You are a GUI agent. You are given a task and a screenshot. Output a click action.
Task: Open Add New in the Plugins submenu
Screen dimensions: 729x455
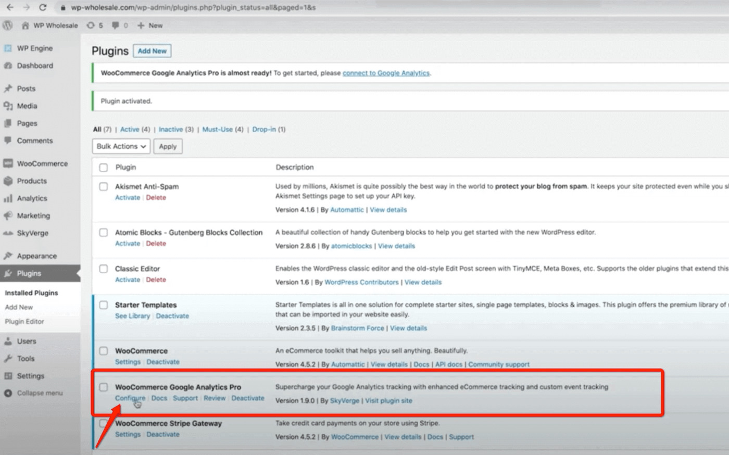coord(19,307)
